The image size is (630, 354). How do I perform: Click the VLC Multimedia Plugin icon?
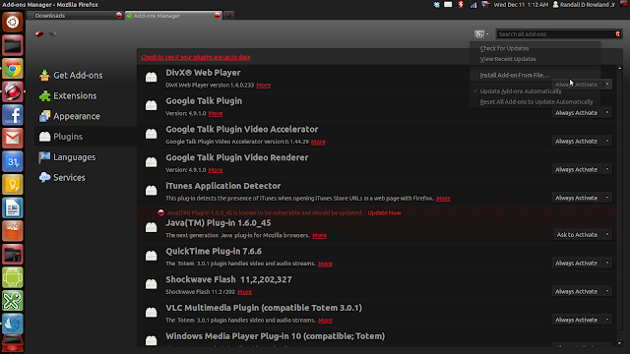[151, 312]
